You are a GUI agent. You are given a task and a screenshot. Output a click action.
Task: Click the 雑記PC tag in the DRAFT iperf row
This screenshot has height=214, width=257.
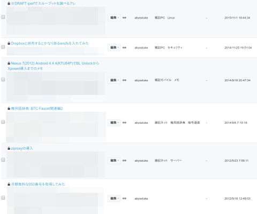point(160,18)
